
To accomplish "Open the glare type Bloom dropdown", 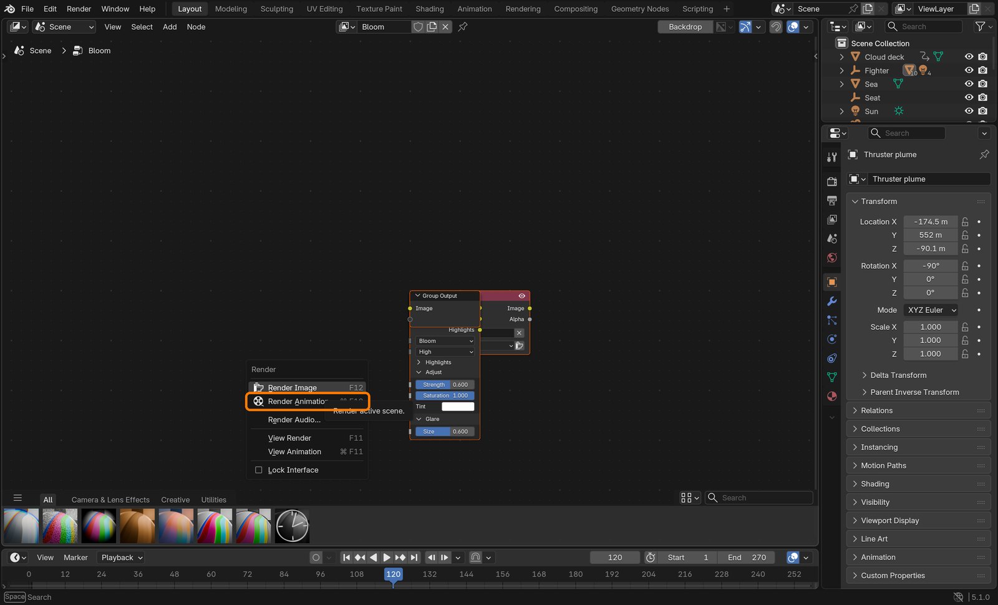I will (445, 341).
